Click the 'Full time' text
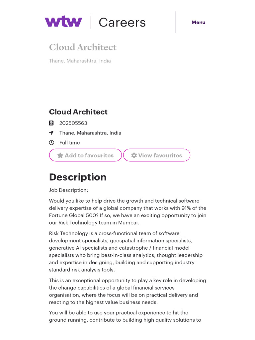255x340 pixels. [70, 143]
